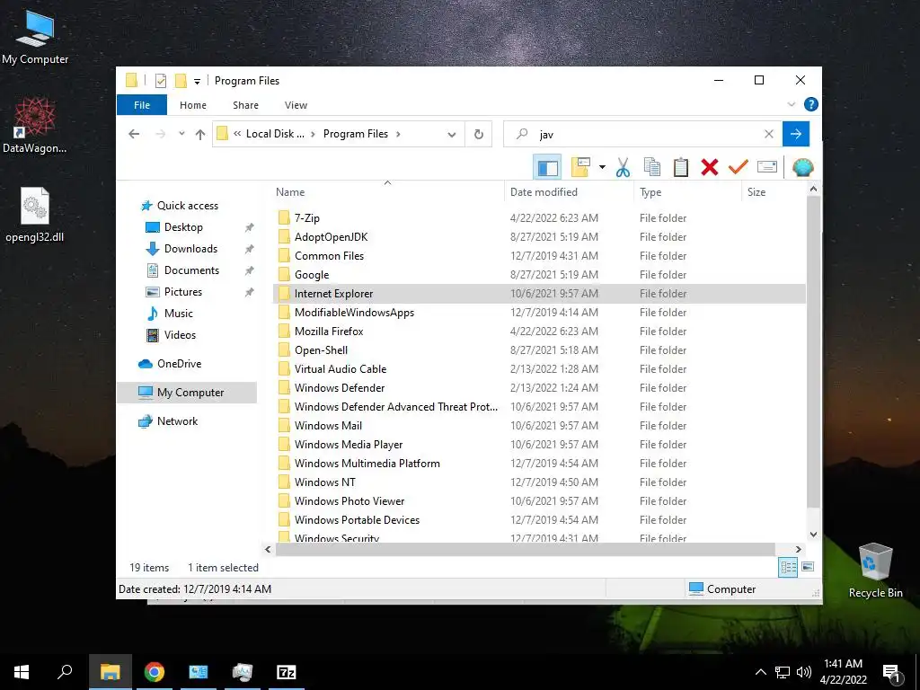Click New folder icon in title bar
The width and height of the screenshot is (920, 690).
pos(181,81)
